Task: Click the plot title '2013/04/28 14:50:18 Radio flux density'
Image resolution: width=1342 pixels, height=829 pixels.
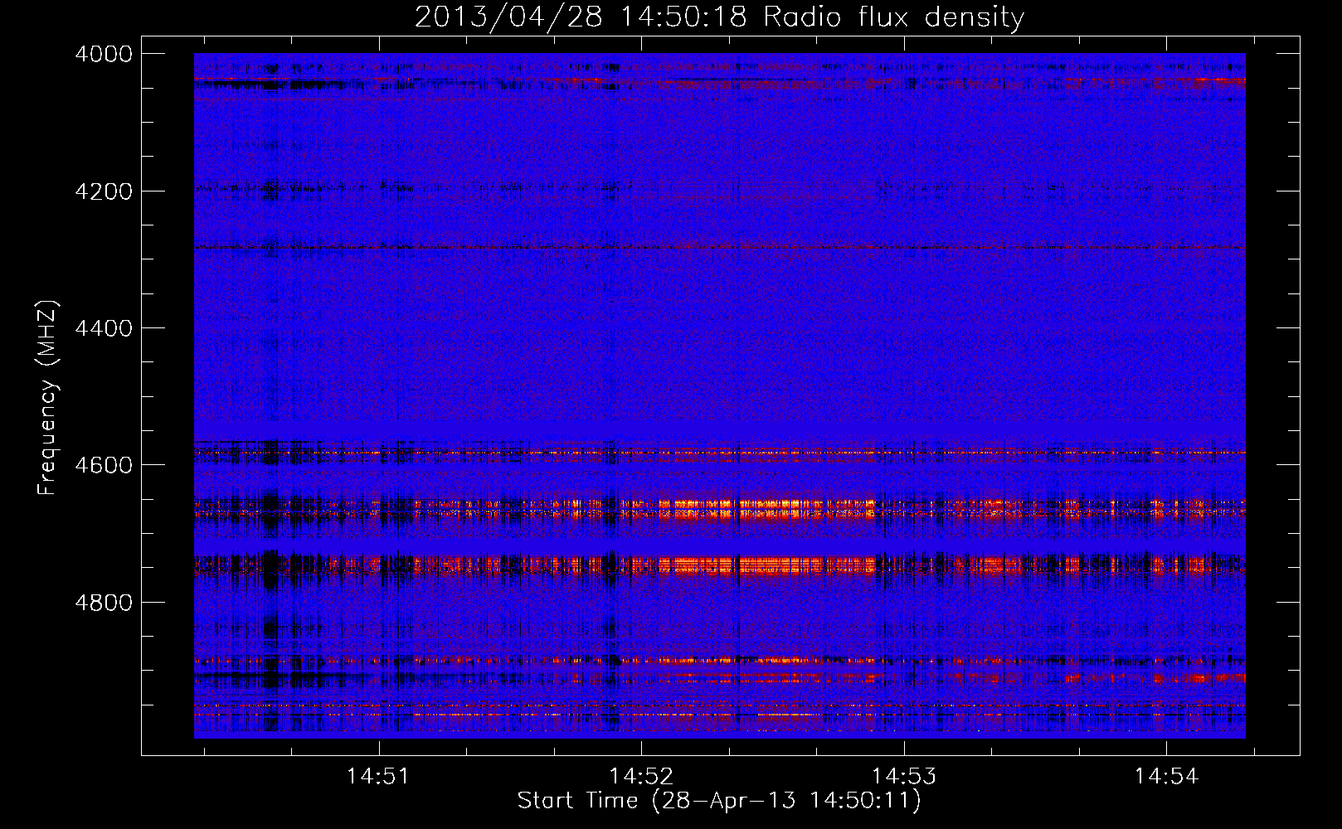Action: pyautogui.click(x=719, y=17)
